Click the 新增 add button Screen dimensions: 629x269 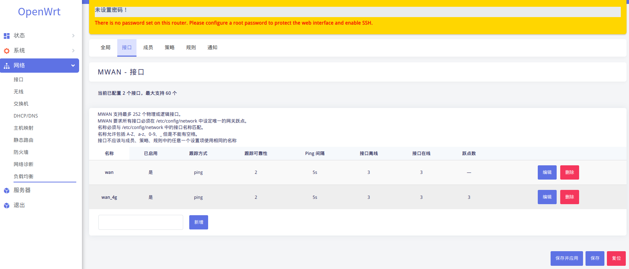click(x=199, y=222)
